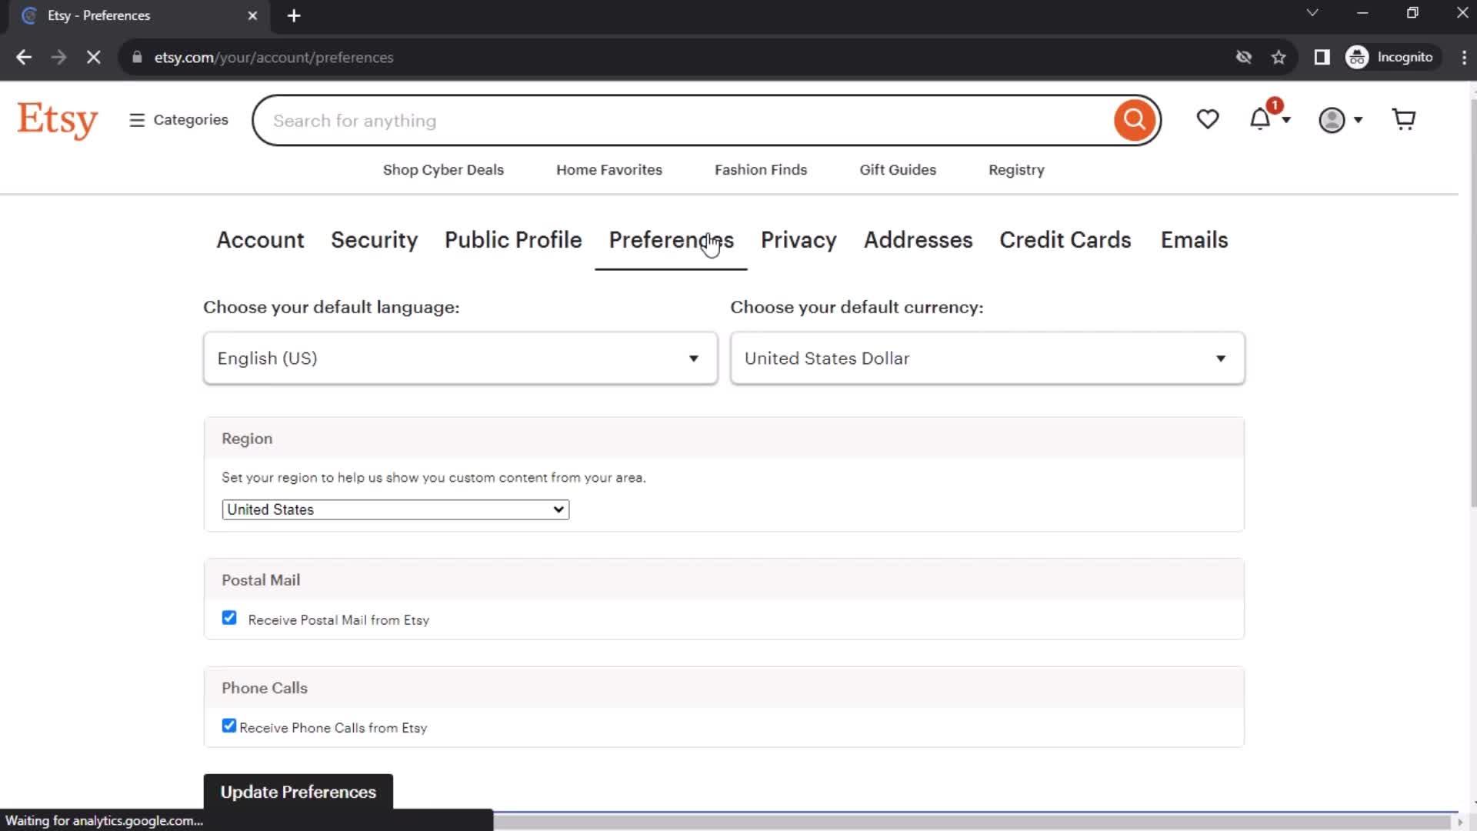Open the Categories menu icon
Screen dimensions: 1477x831
point(136,120)
